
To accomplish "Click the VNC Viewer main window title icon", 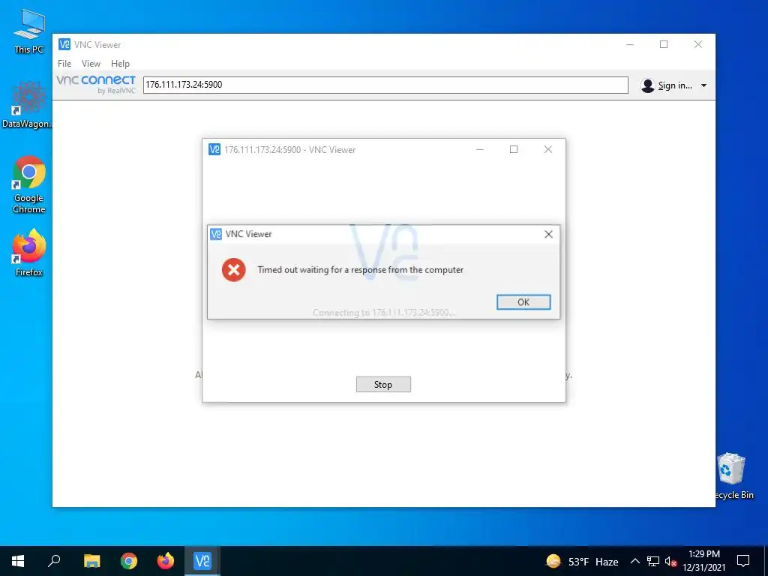I will tap(64, 44).
